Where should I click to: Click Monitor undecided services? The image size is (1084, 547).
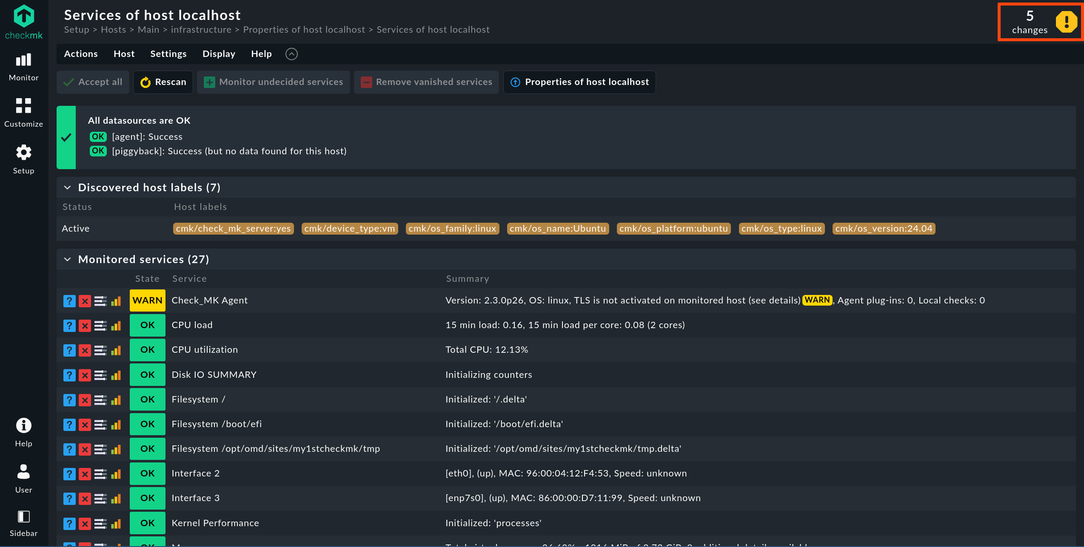[273, 82]
